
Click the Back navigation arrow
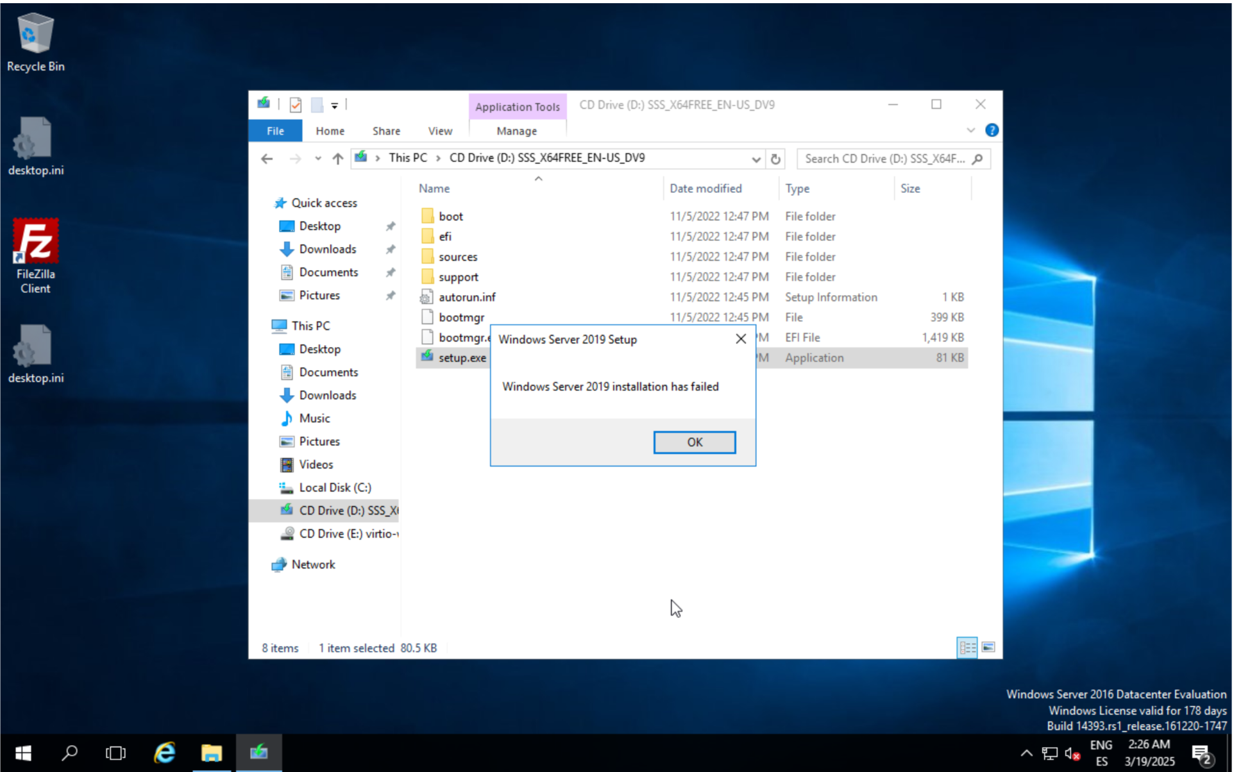[x=267, y=159]
